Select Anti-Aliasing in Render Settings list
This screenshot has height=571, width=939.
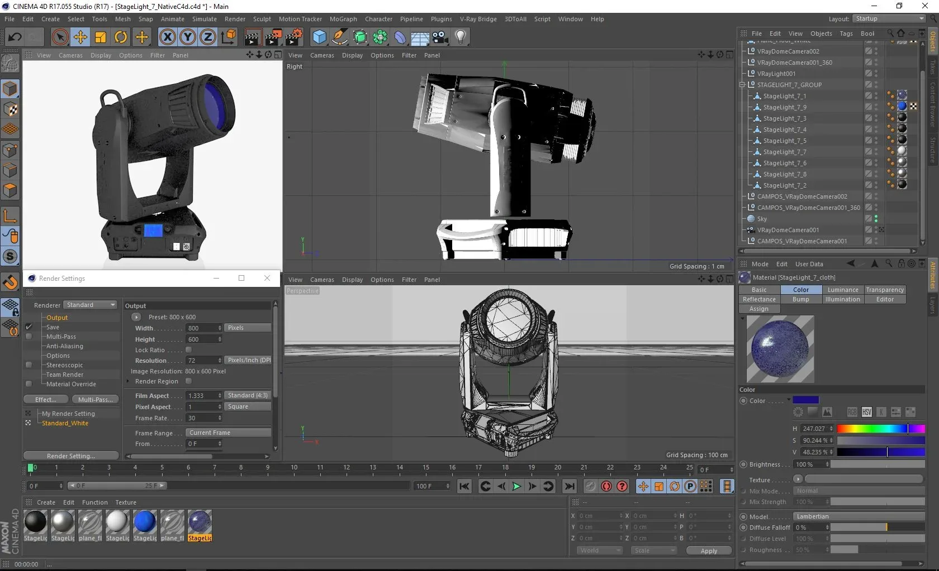pyautogui.click(x=65, y=346)
